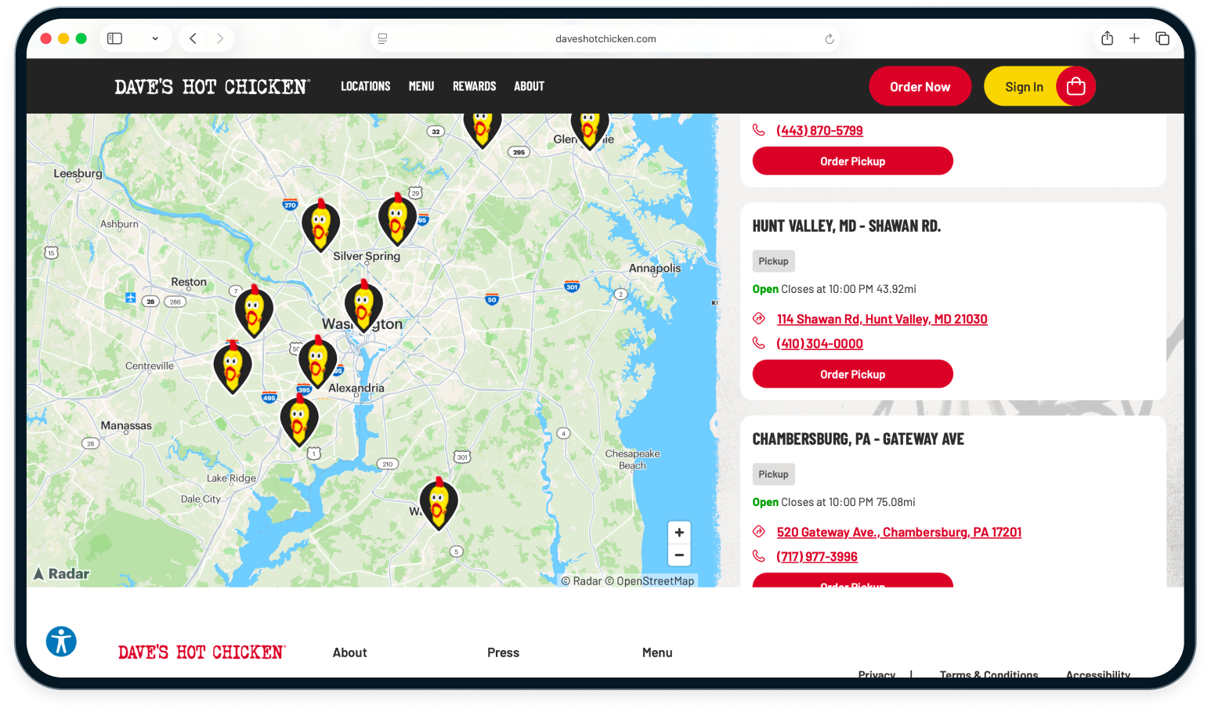
Task: Expand the sidebar dropdown chevron in Safari
Action: pos(155,38)
